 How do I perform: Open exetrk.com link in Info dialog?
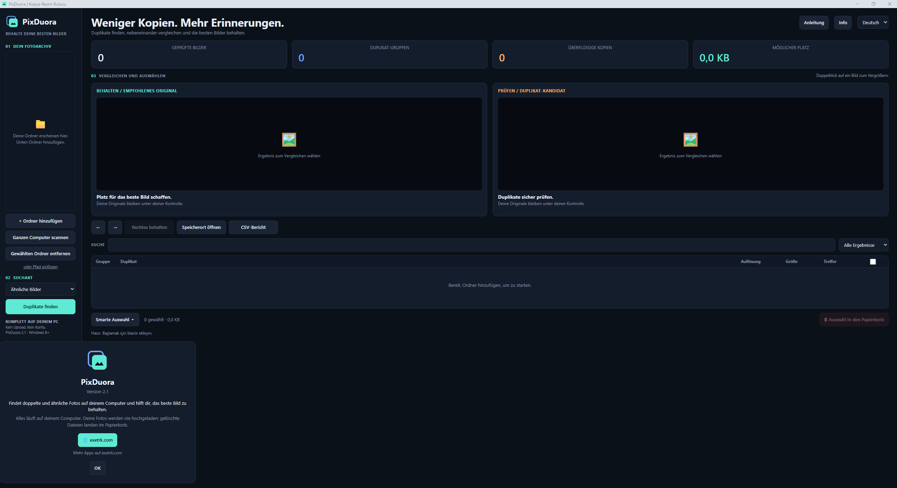coord(98,440)
